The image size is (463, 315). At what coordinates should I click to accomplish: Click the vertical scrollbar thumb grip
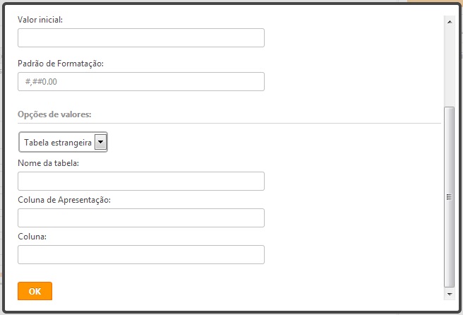coord(449,197)
